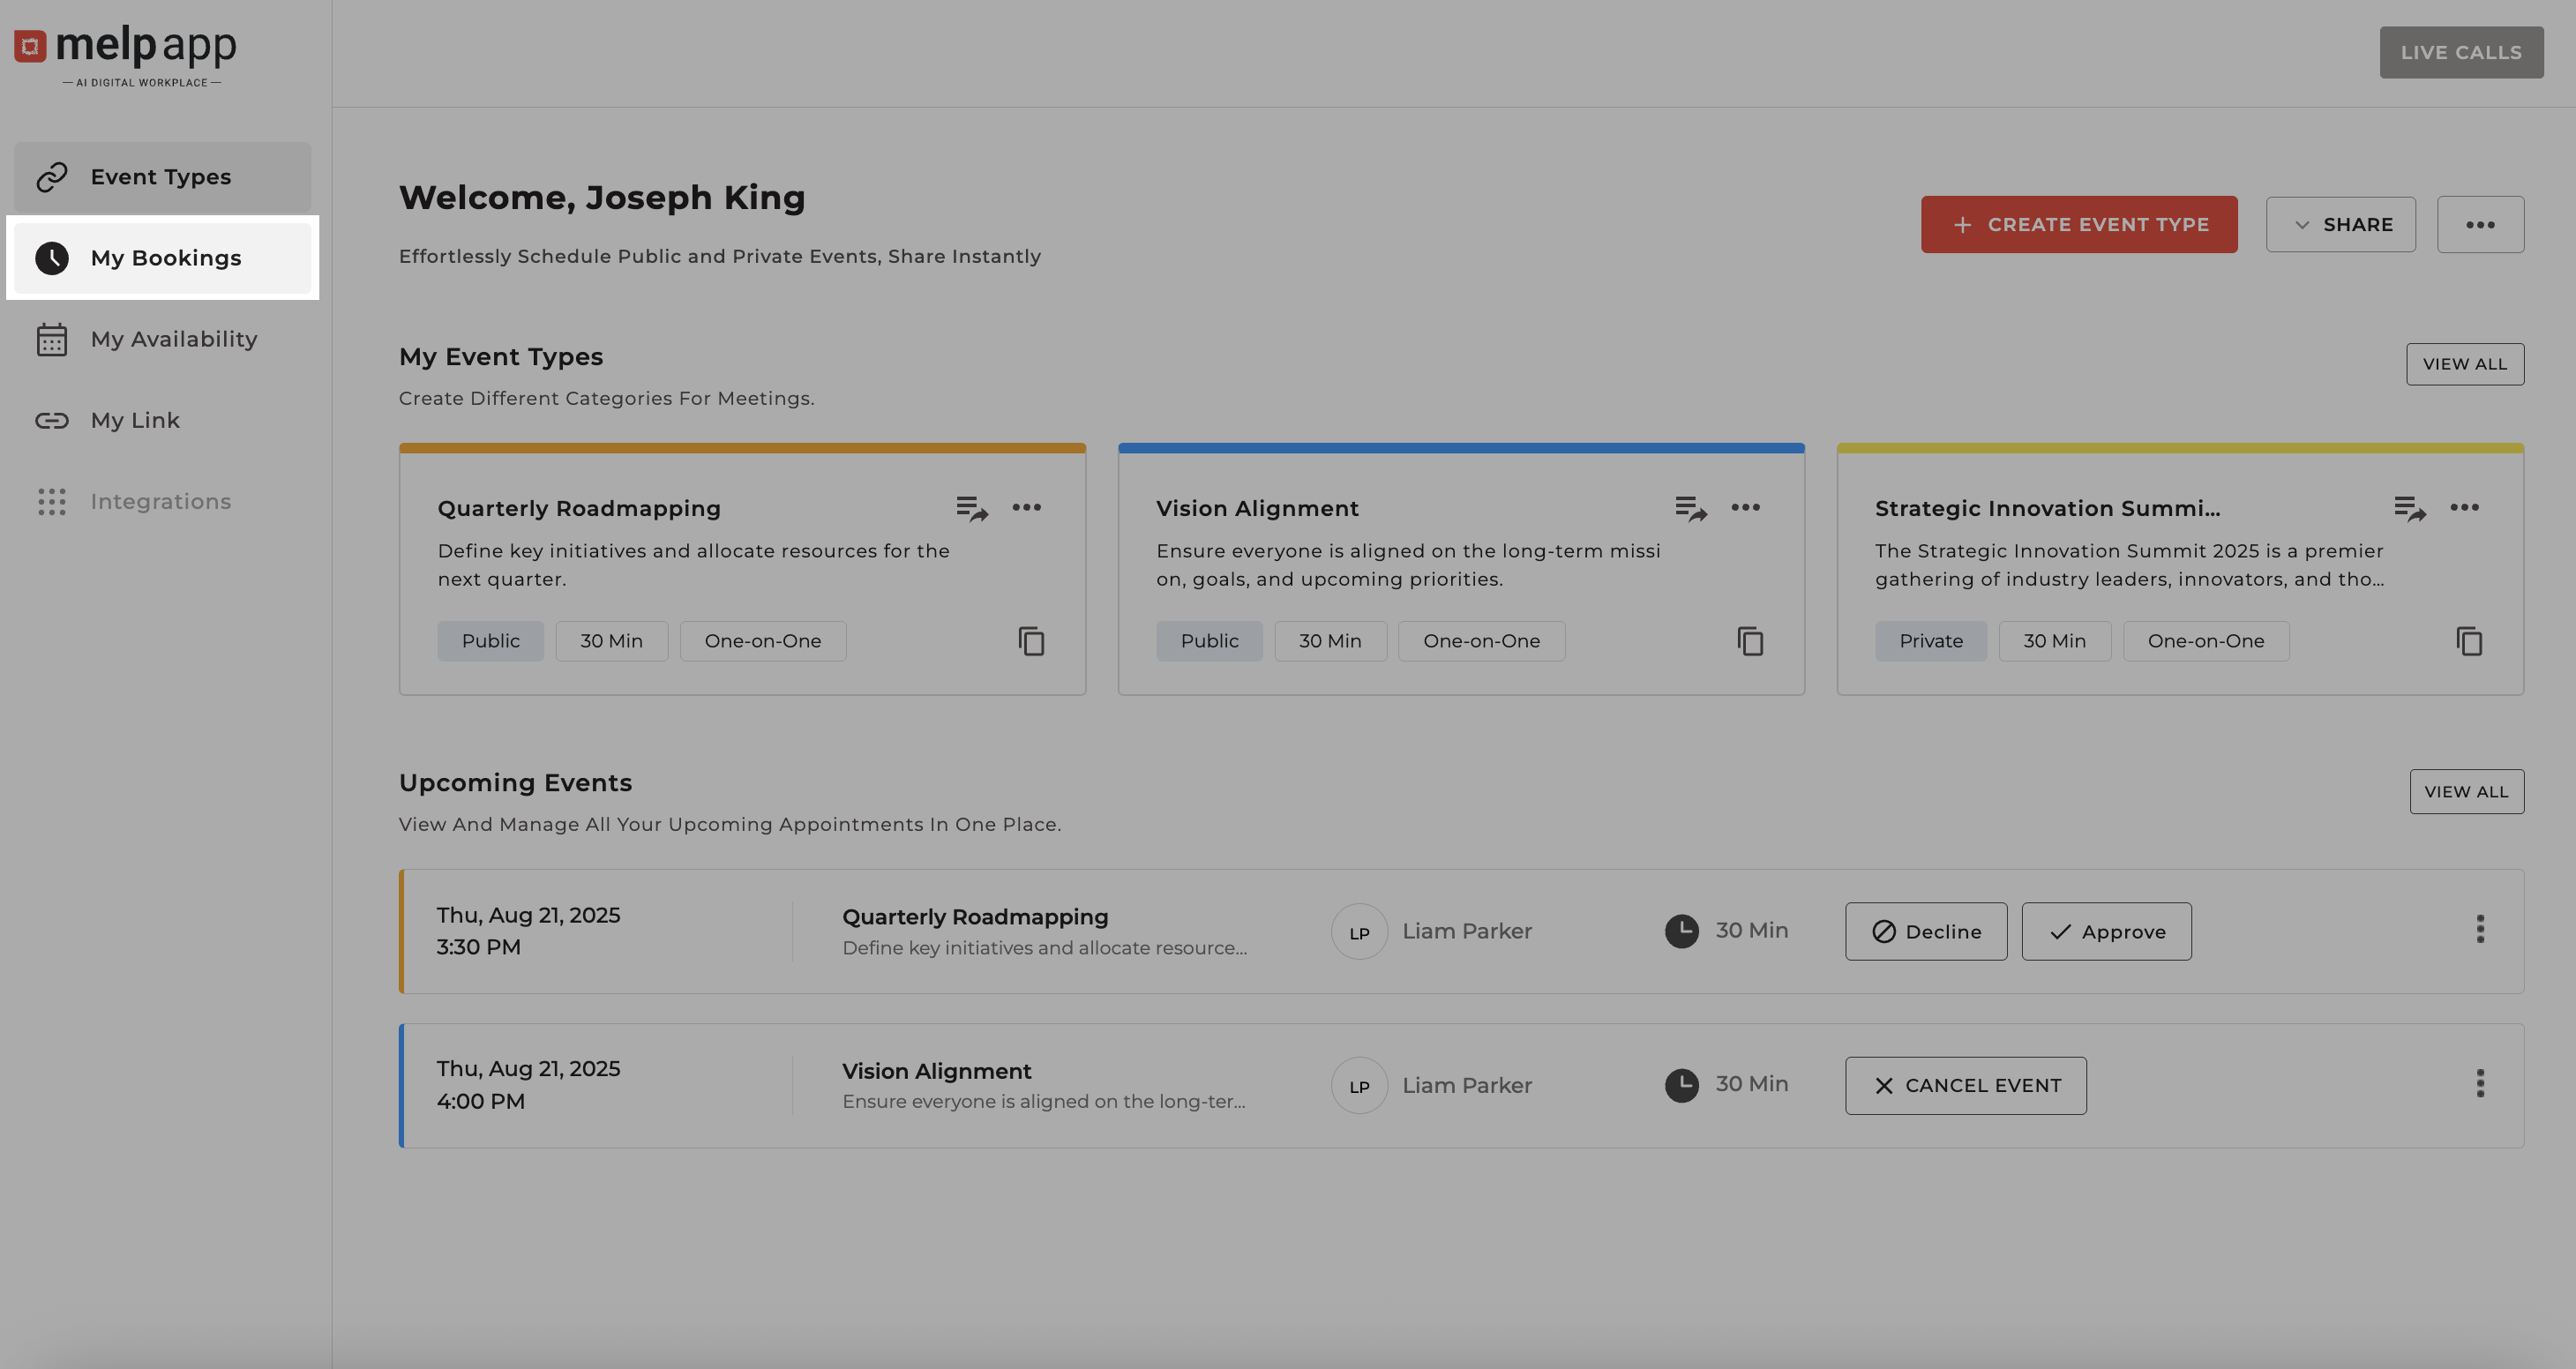This screenshot has width=2576, height=1369.
Task: Expand the SHARE dropdown
Action: (x=2340, y=224)
